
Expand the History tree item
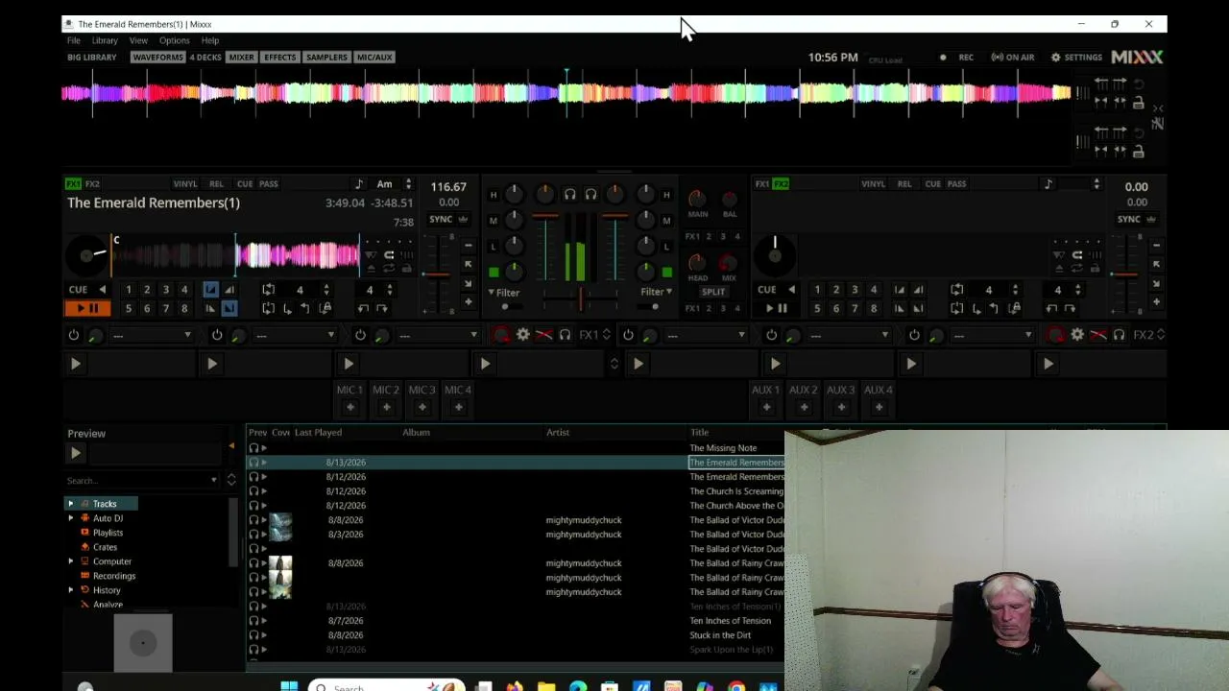(x=70, y=590)
